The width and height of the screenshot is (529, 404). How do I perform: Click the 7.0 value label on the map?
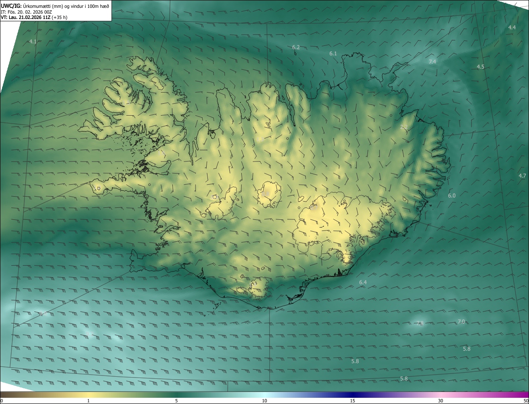[x=461, y=322]
